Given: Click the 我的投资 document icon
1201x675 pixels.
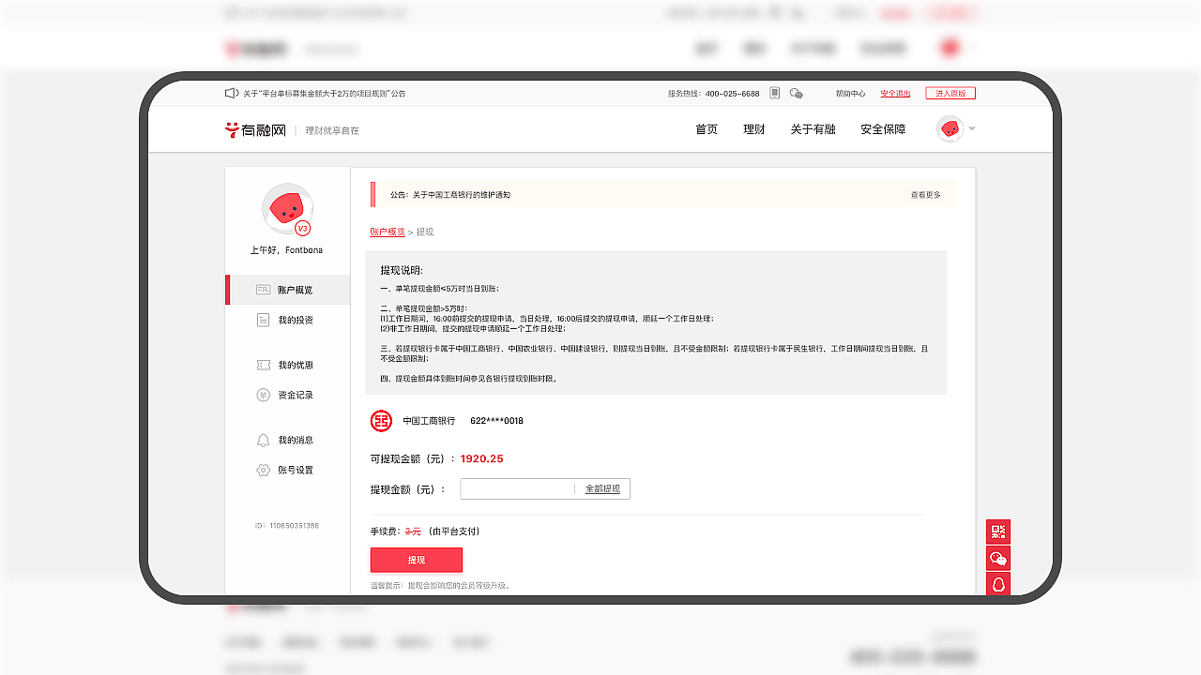Looking at the screenshot, I should click(264, 320).
